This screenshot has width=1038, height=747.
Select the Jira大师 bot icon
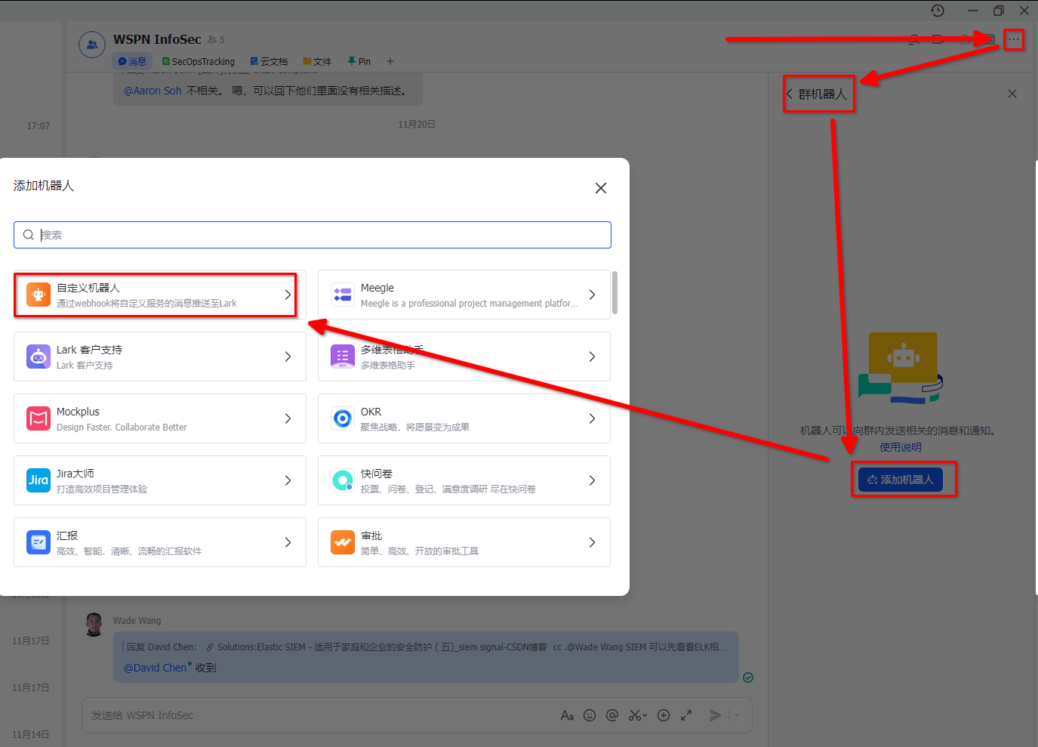(39, 480)
